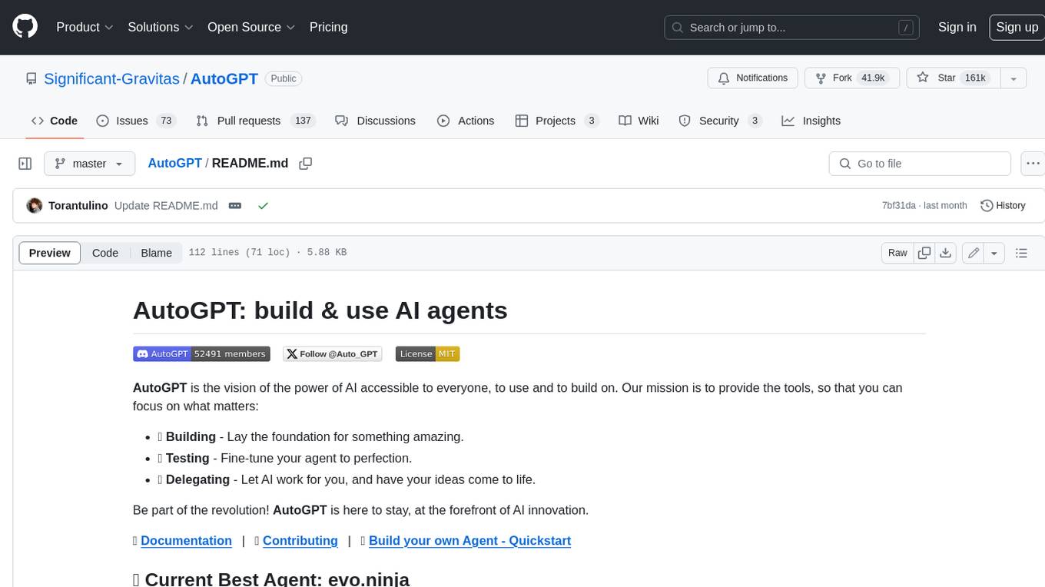The image size is (1045, 587).
Task: Focus the Go to file field
Action: click(x=920, y=164)
